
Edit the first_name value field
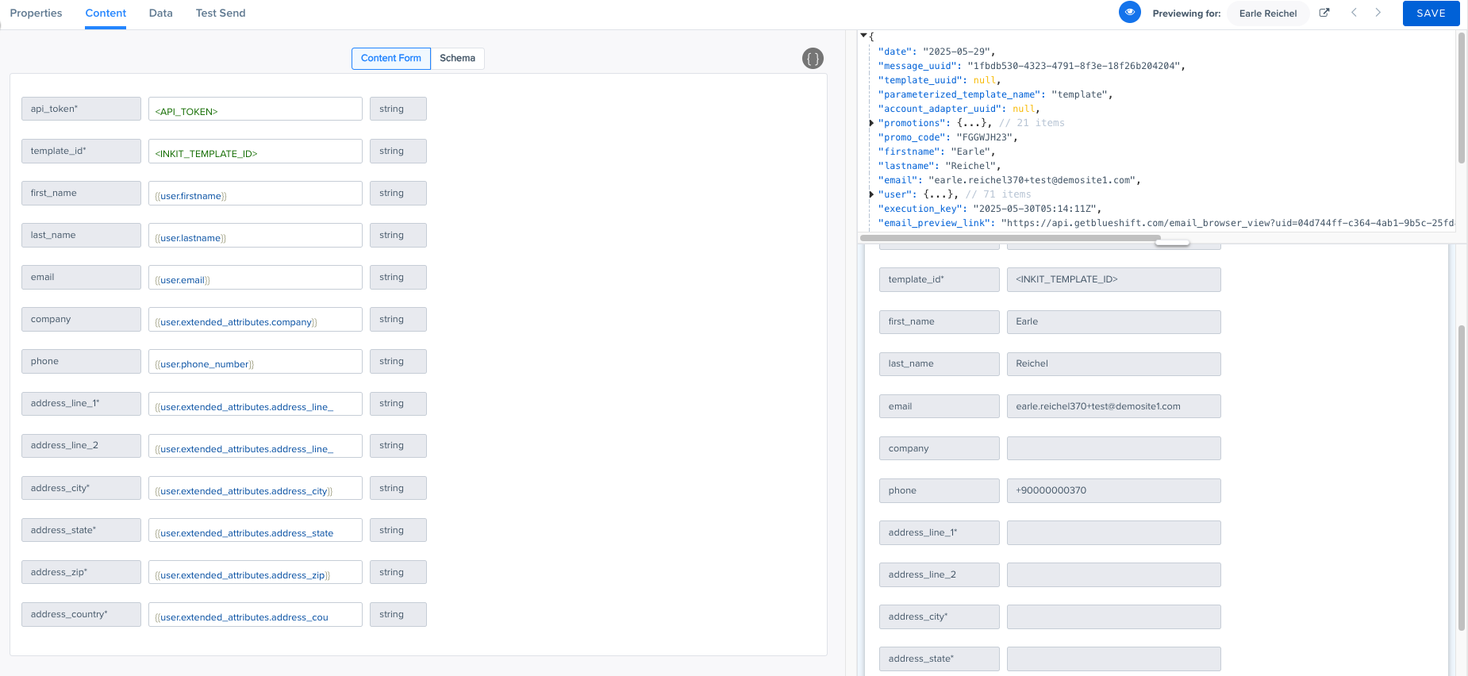point(256,193)
